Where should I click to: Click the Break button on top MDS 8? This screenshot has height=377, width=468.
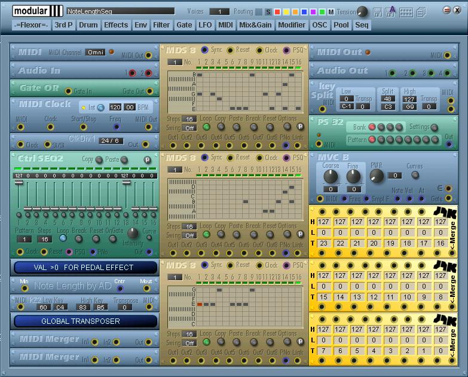coord(253,127)
